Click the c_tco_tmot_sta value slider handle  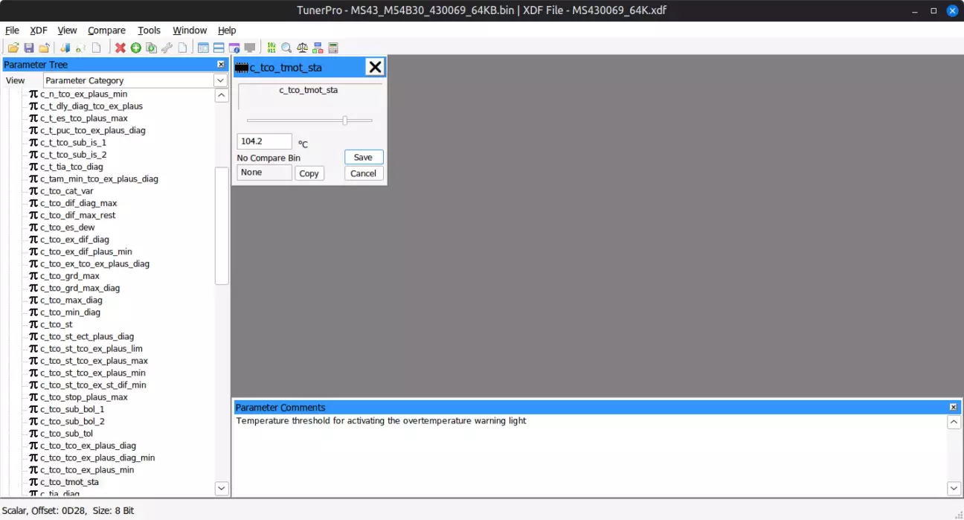click(344, 121)
